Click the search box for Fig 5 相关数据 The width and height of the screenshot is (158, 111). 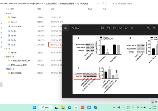pos(132,4)
